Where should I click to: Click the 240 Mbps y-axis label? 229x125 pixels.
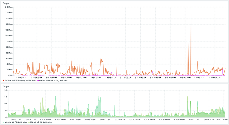pyautogui.click(x=9, y=7)
